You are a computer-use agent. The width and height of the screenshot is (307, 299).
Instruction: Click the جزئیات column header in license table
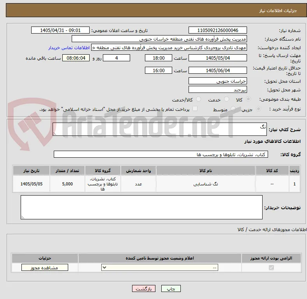(45, 258)
